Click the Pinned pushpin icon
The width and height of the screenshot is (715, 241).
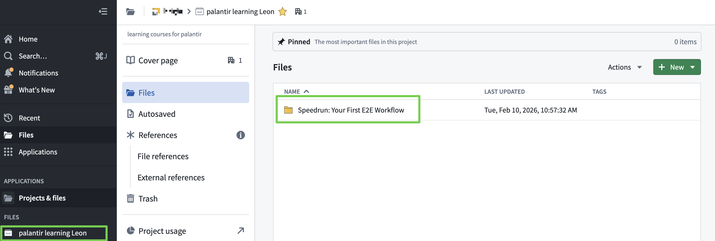(x=281, y=42)
